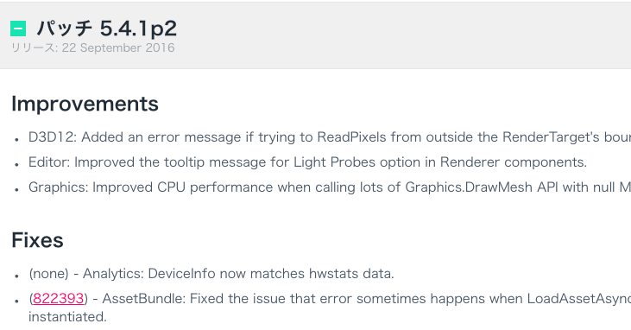The image size is (631, 330).
Task: Click the Graphics DrawMesh CPU performance entry
Action: pos(329,187)
